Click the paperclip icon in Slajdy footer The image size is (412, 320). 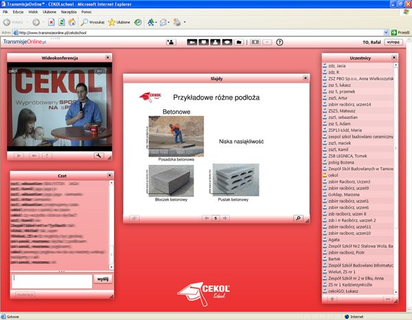click(x=135, y=218)
